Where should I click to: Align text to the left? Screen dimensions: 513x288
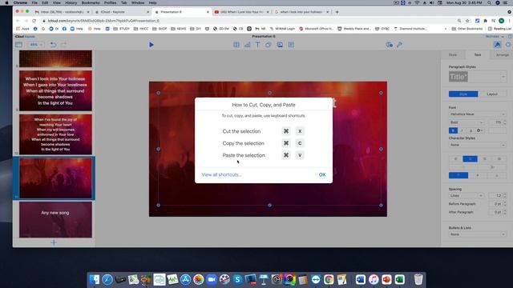click(456, 159)
